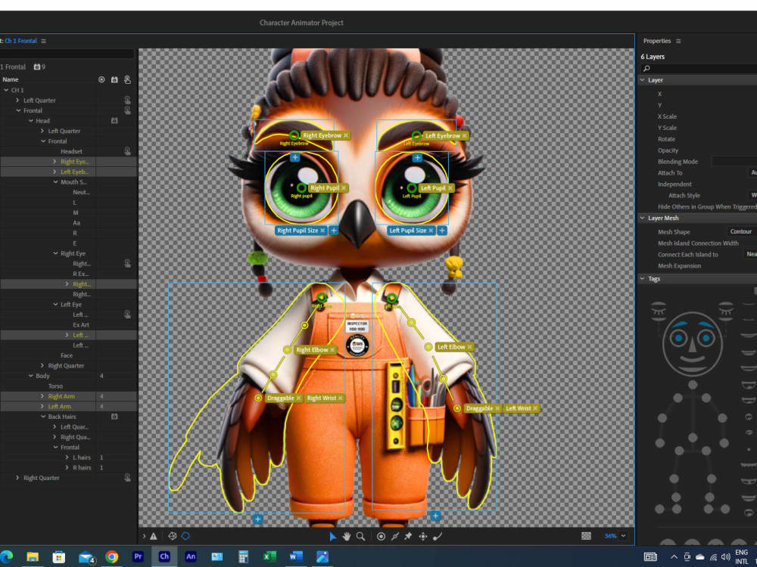
Task: Open the Mesh Shape Contour dropdown
Action: point(740,231)
